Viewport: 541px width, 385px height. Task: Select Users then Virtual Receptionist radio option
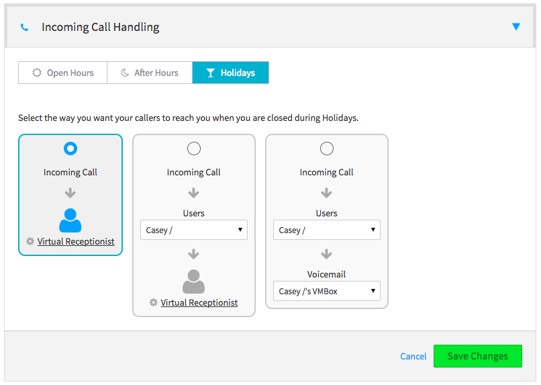click(193, 148)
